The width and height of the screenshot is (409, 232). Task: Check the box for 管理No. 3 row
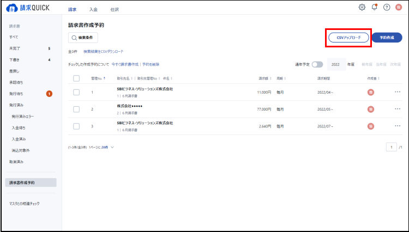pos(76,126)
